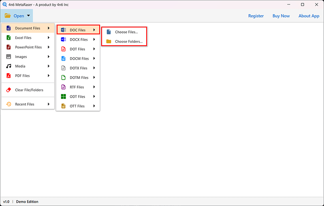Image resolution: width=324 pixels, height=206 pixels.
Task: Click the music note Media icon
Action: pos(9,66)
